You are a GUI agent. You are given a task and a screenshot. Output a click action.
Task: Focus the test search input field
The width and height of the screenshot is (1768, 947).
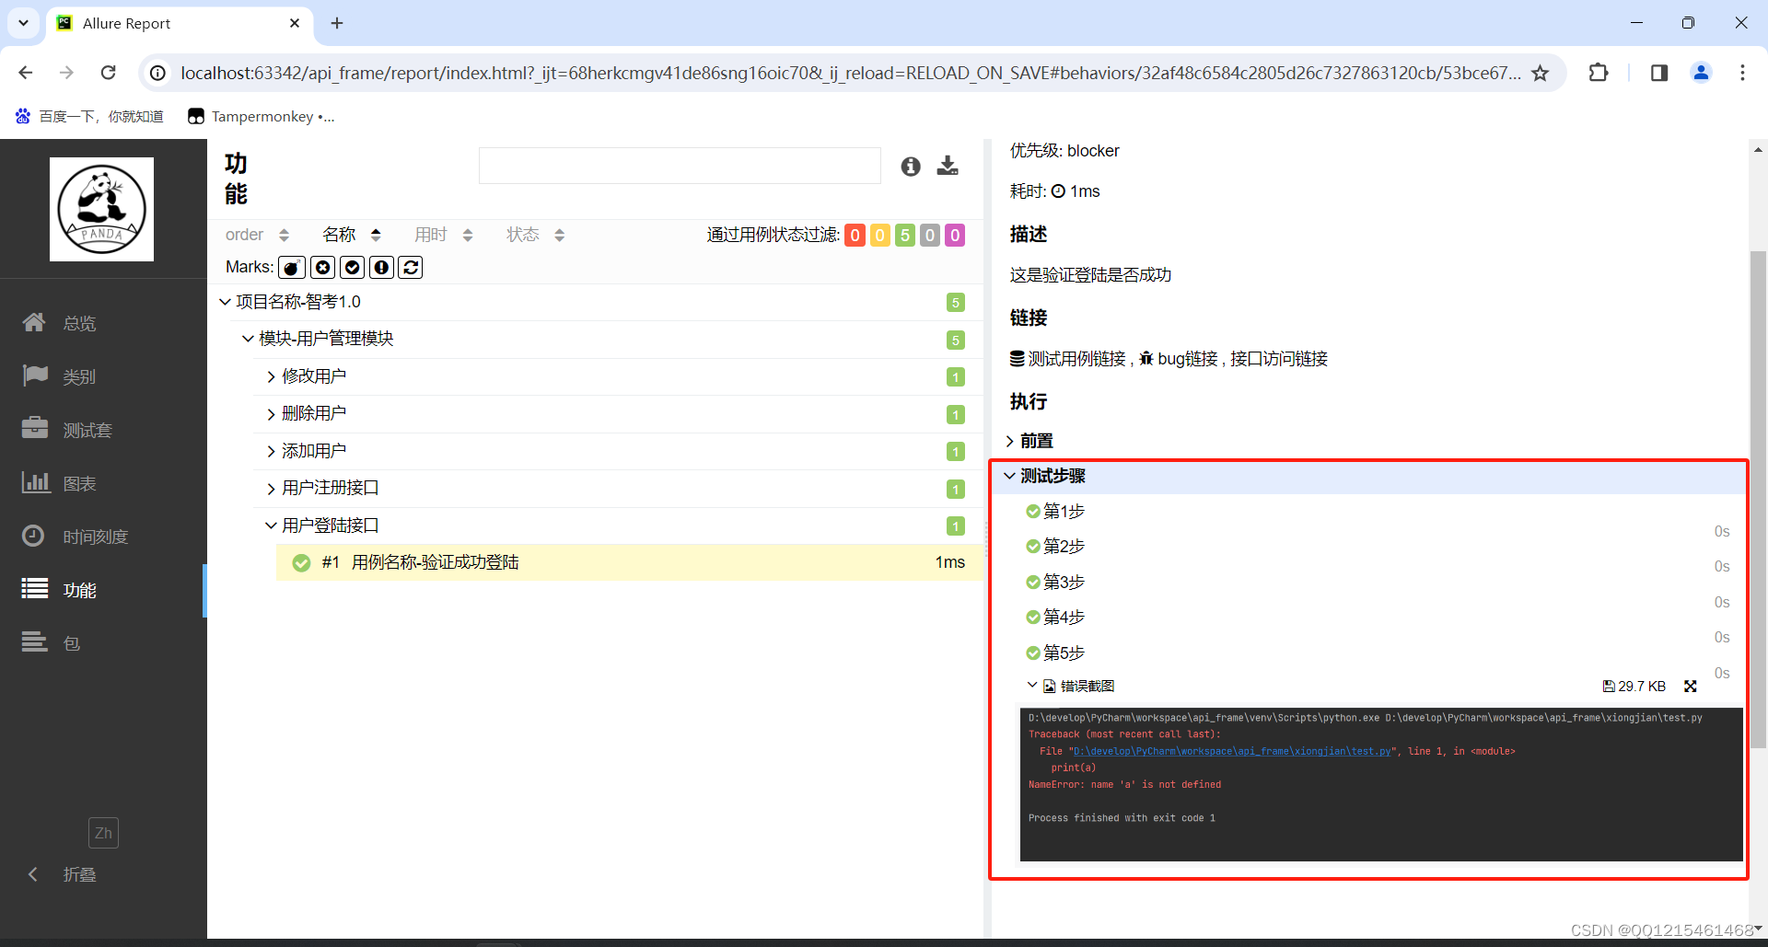point(680,166)
